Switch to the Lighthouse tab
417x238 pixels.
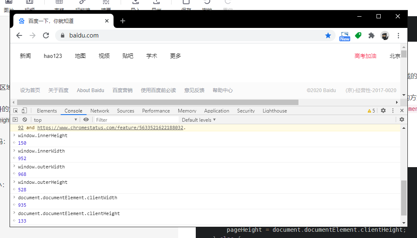[275, 111]
